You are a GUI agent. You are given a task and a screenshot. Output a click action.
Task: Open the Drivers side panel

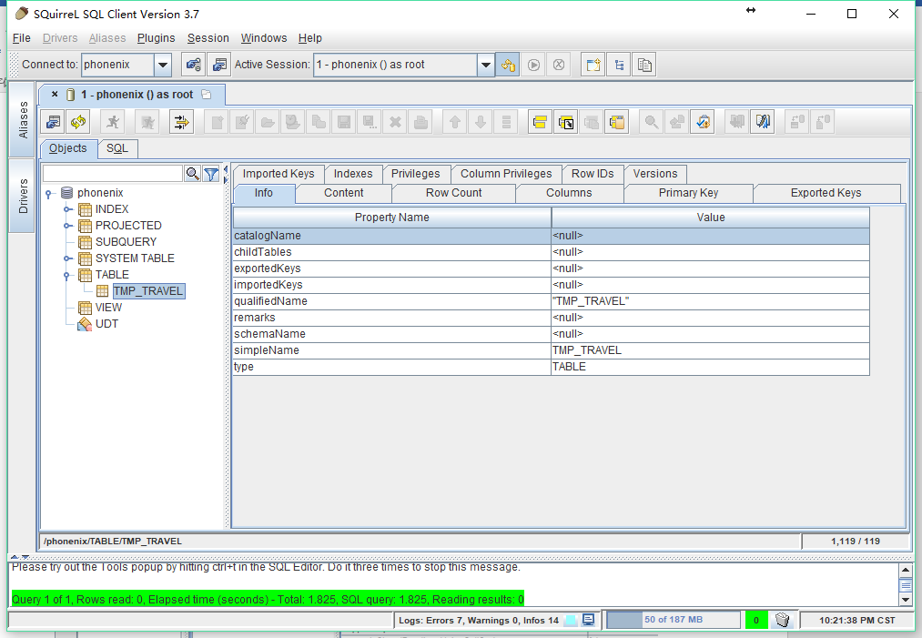pos(23,196)
